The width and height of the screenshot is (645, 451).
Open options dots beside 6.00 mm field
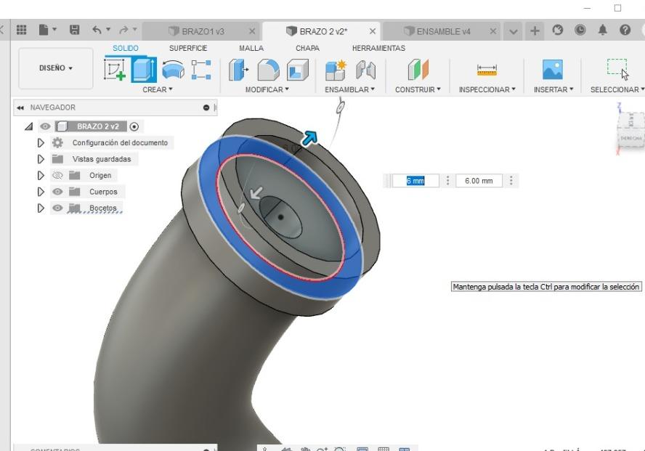(511, 181)
